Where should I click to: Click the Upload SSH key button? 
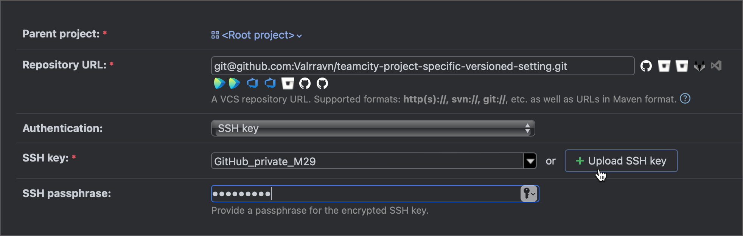621,161
